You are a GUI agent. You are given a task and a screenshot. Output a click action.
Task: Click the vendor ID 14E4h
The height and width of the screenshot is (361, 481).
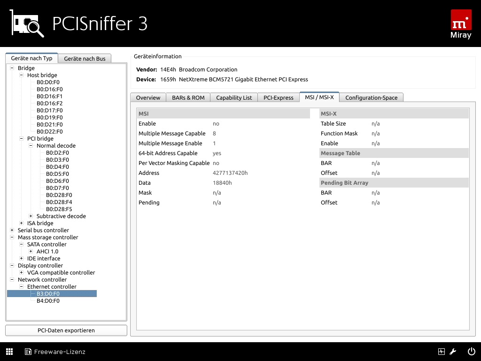(168, 70)
